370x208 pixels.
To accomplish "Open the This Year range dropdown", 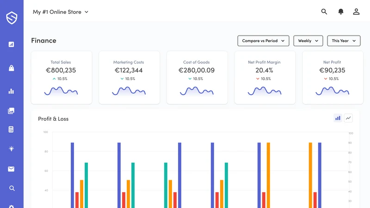I will point(344,41).
